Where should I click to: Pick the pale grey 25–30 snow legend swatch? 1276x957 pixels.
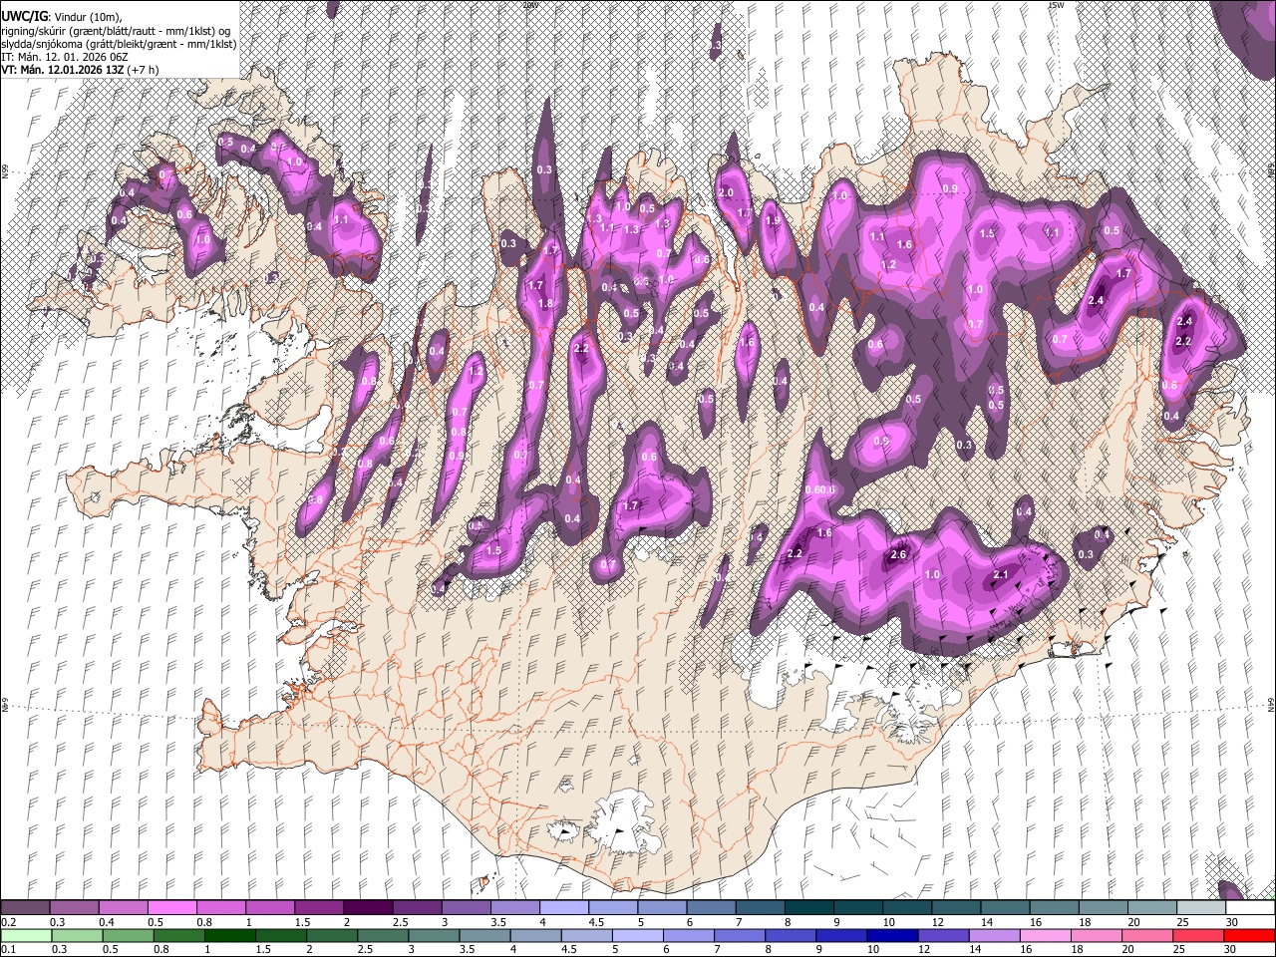coord(1199,908)
